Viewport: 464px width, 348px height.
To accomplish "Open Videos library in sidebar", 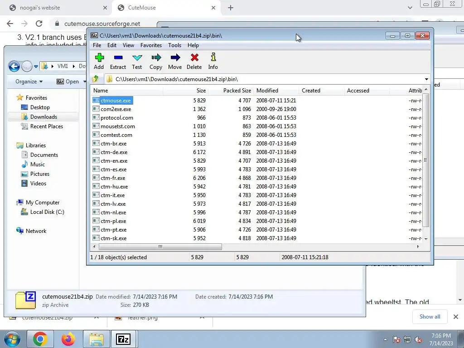I will (38, 183).
